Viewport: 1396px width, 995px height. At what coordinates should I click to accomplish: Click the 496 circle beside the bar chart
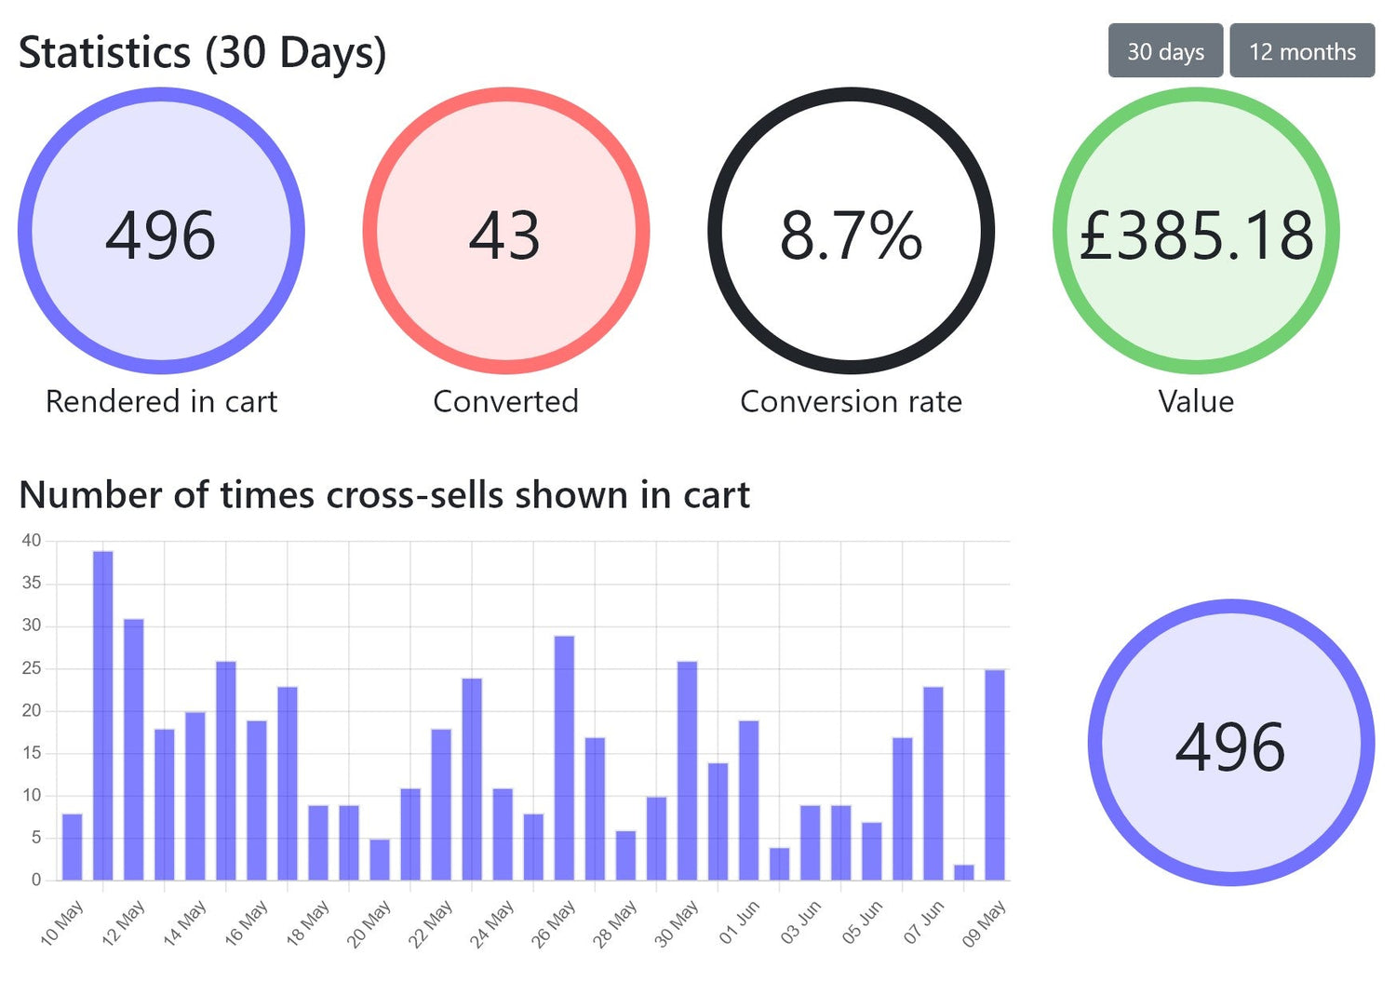[x=1230, y=743]
